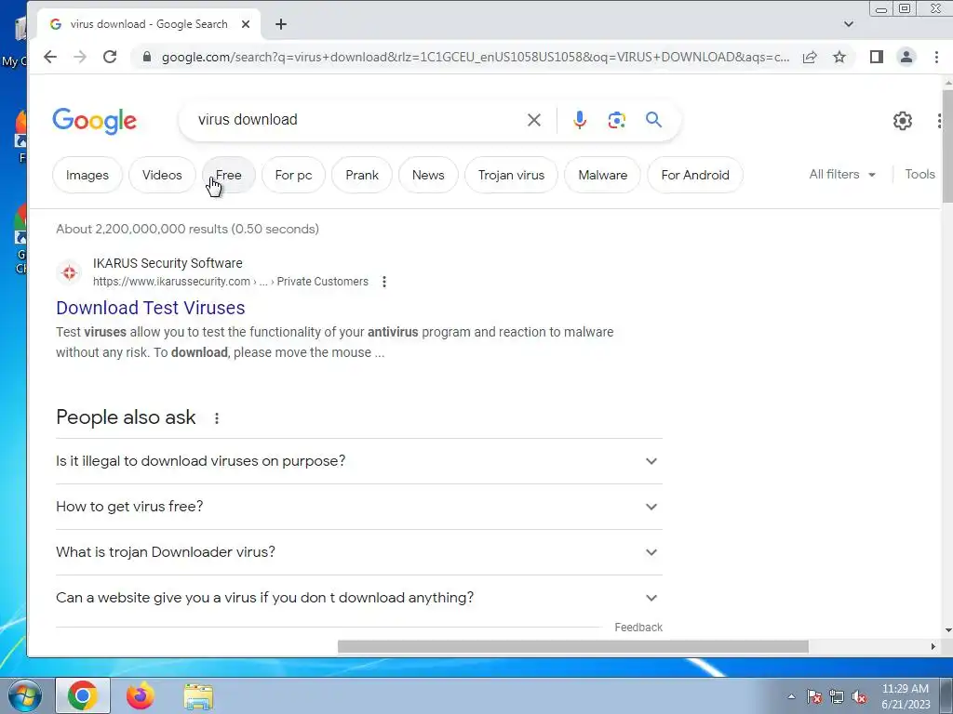
Task: Click the ikarussecurity.com URL breadcrumb
Action: tap(231, 282)
